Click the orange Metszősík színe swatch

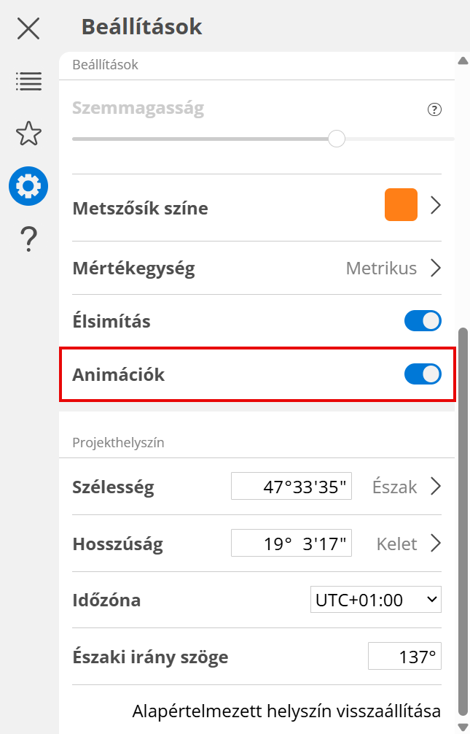point(401,205)
